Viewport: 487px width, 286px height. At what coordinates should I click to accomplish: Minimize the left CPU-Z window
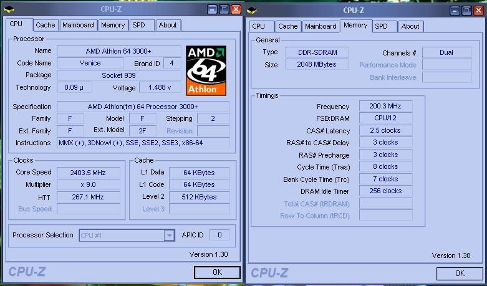point(212,9)
